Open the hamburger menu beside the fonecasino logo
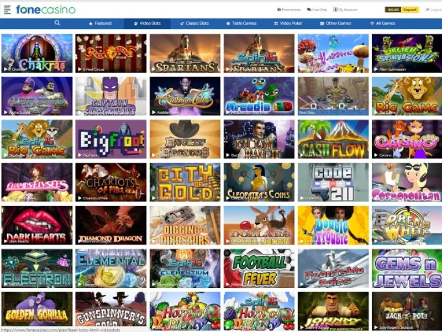This screenshot has width=442, height=332. pyautogui.click(x=7, y=9)
